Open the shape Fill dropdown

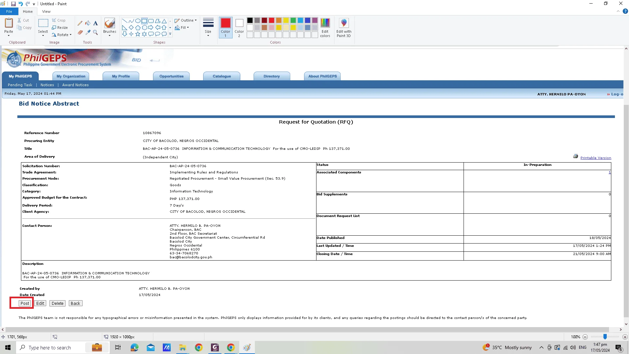(182, 28)
